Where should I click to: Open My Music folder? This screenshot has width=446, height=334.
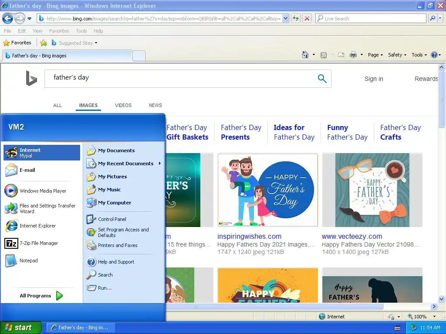[x=124, y=190]
